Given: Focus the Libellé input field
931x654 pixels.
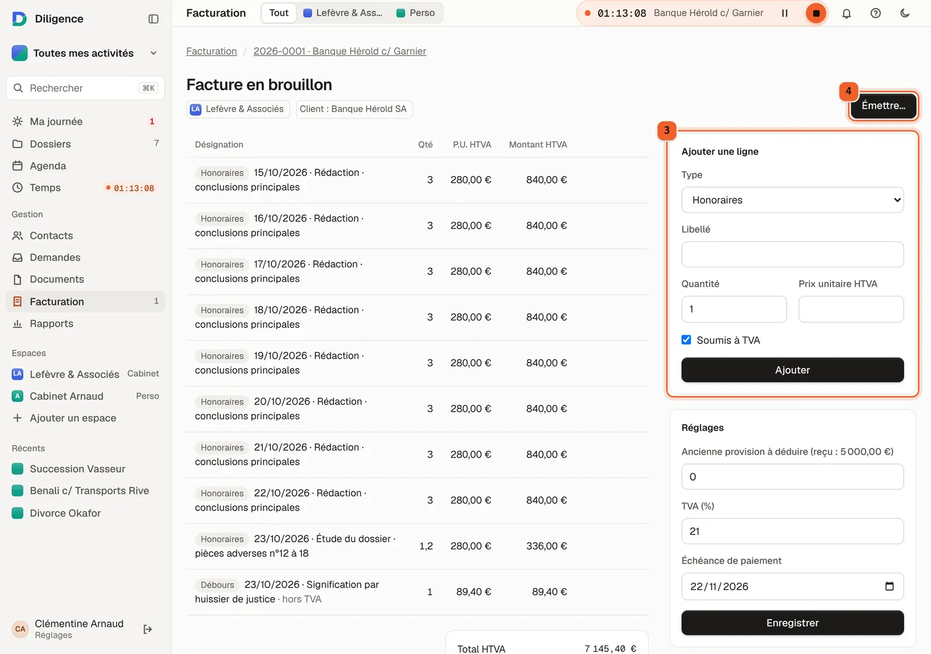Looking at the screenshot, I should pyautogui.click(x=793, y=255).
